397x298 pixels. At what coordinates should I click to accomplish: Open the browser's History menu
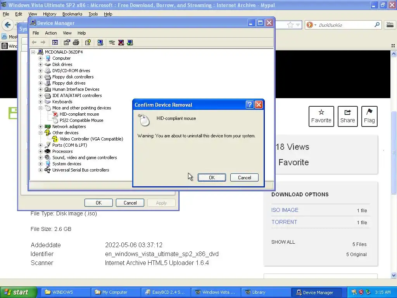49,14
